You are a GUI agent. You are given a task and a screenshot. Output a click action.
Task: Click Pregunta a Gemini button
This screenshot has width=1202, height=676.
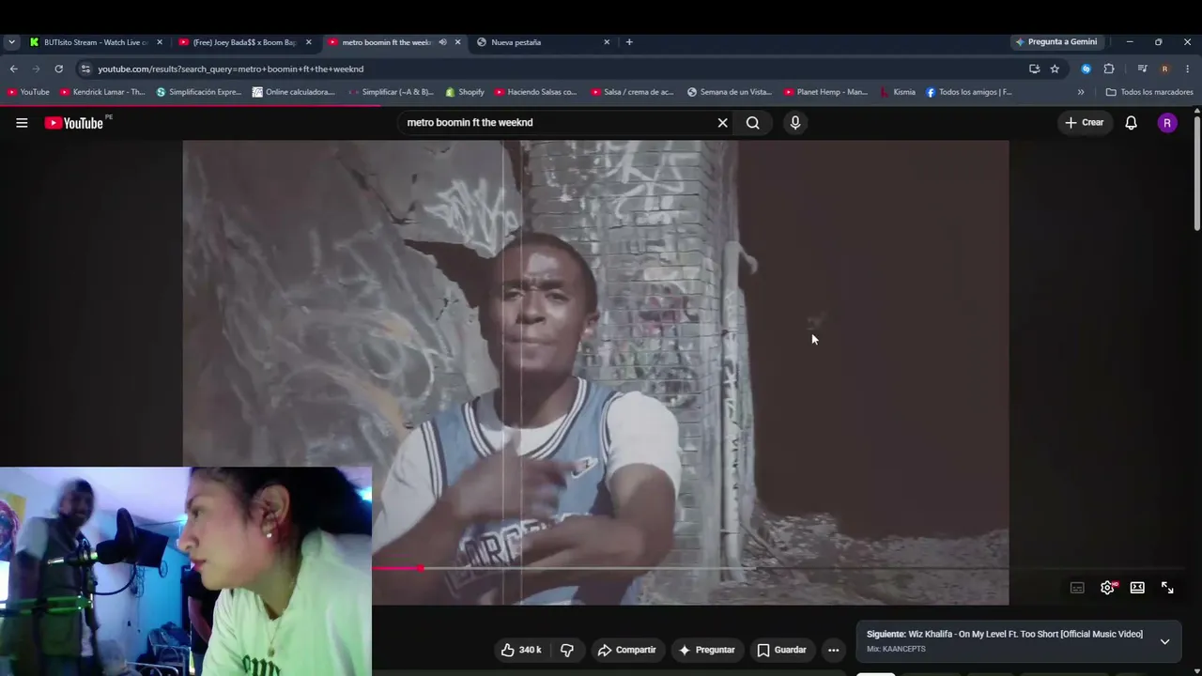[x=1056, y=42]
